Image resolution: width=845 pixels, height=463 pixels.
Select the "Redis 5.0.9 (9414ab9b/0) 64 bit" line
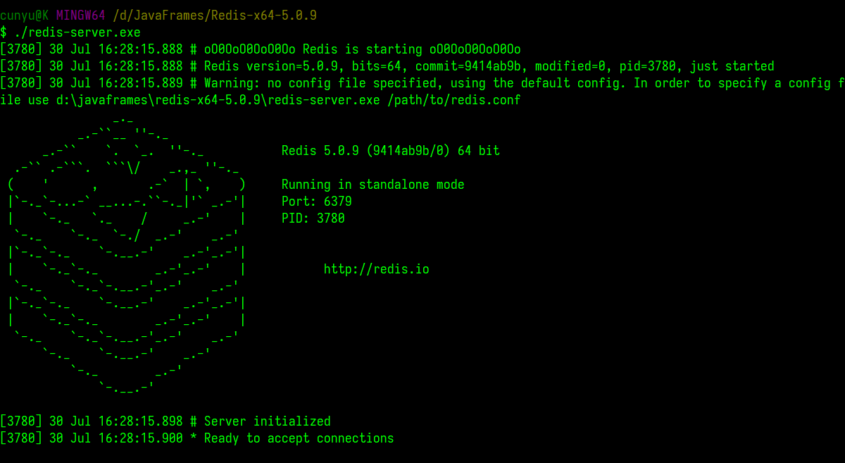click(390, 151)
